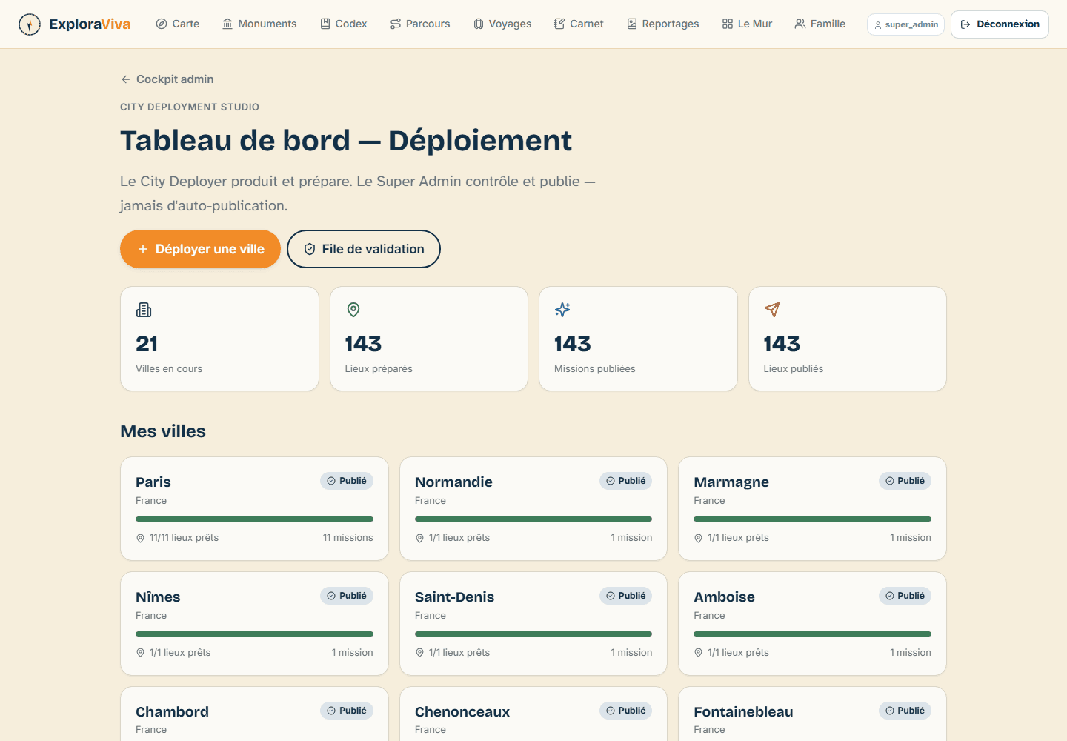Screen dimensions: 1067x741
Task: Click the paper plane icon above Lieux publiés
Action: (772, 310)
